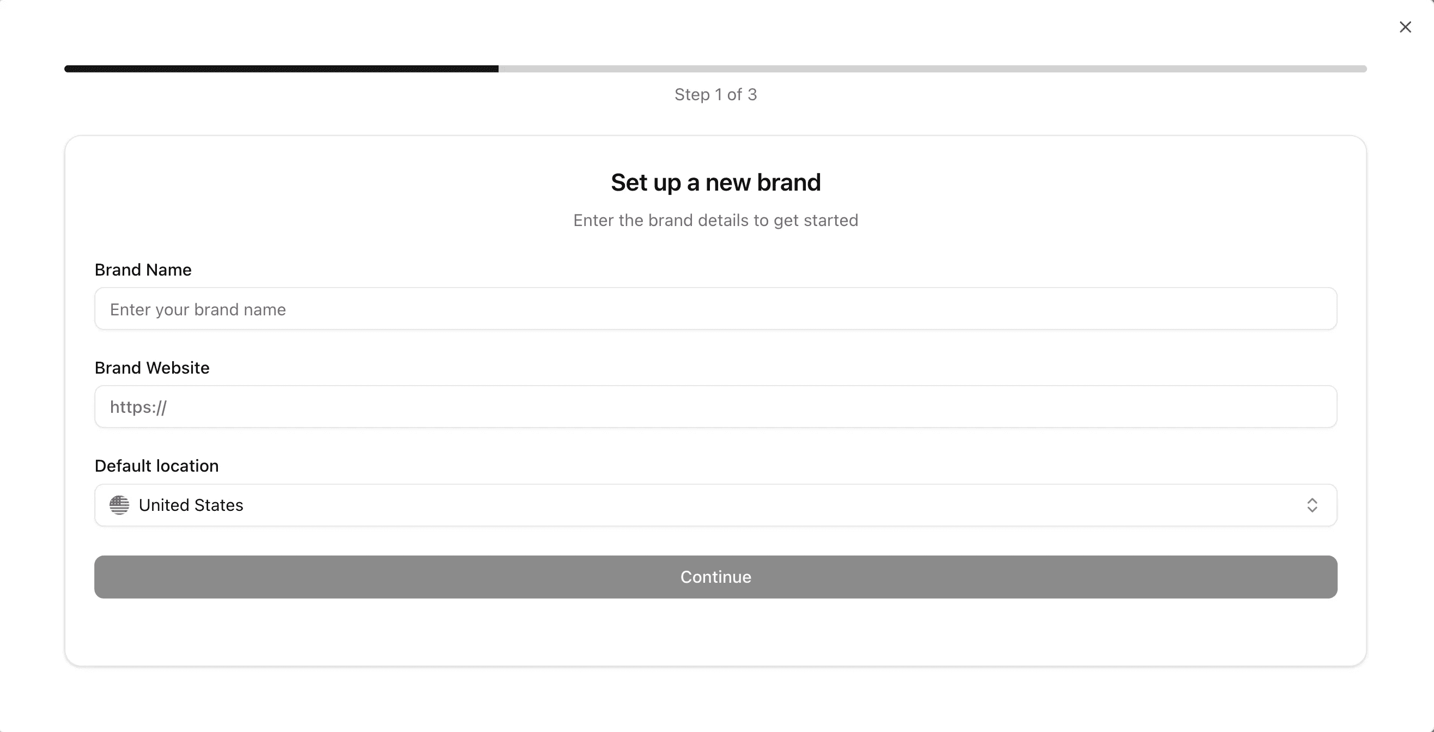1434x732 pixels.
Task: Expand the country picker to change location
Action: click(715, 505)
